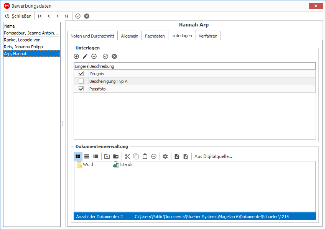Open the Allgemein tab
This screenshot has height=230, width=326.
pyautogui.click(x=130, y=36)
